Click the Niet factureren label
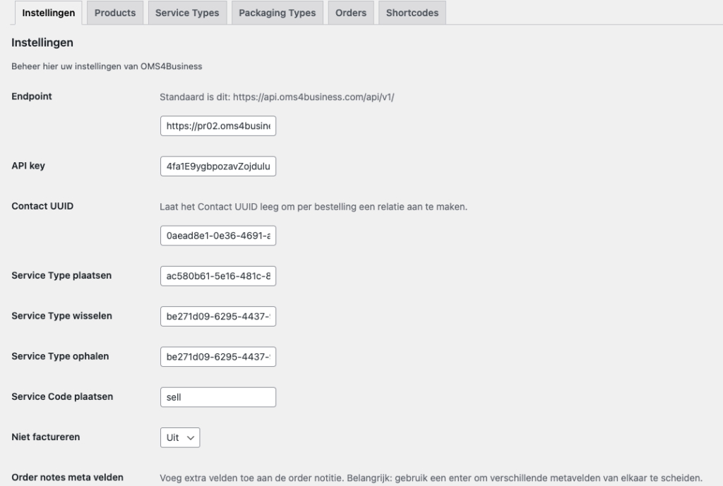 [x=46, y=437]
